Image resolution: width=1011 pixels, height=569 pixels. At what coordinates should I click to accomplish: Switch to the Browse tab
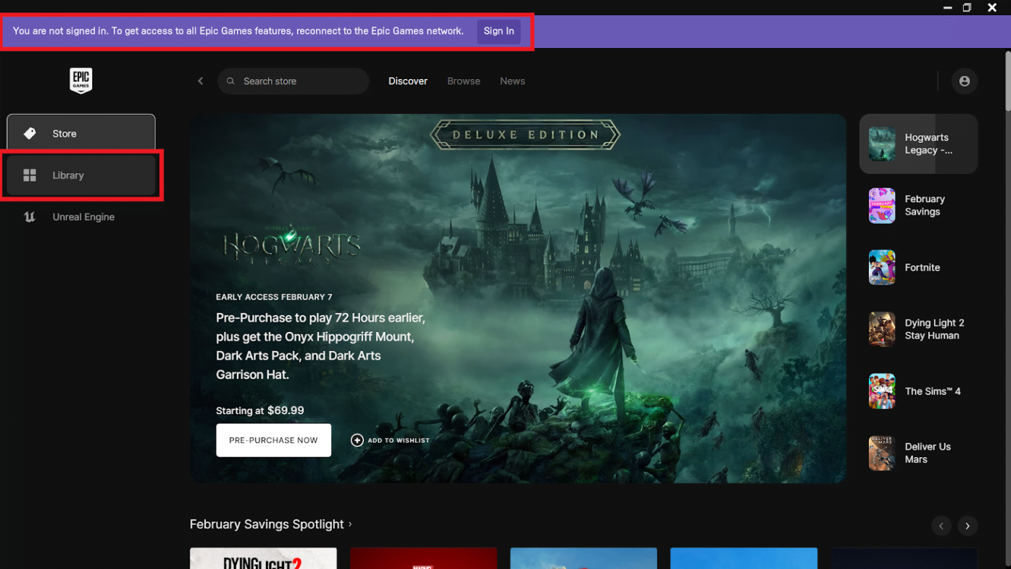(x=463, y=80)
